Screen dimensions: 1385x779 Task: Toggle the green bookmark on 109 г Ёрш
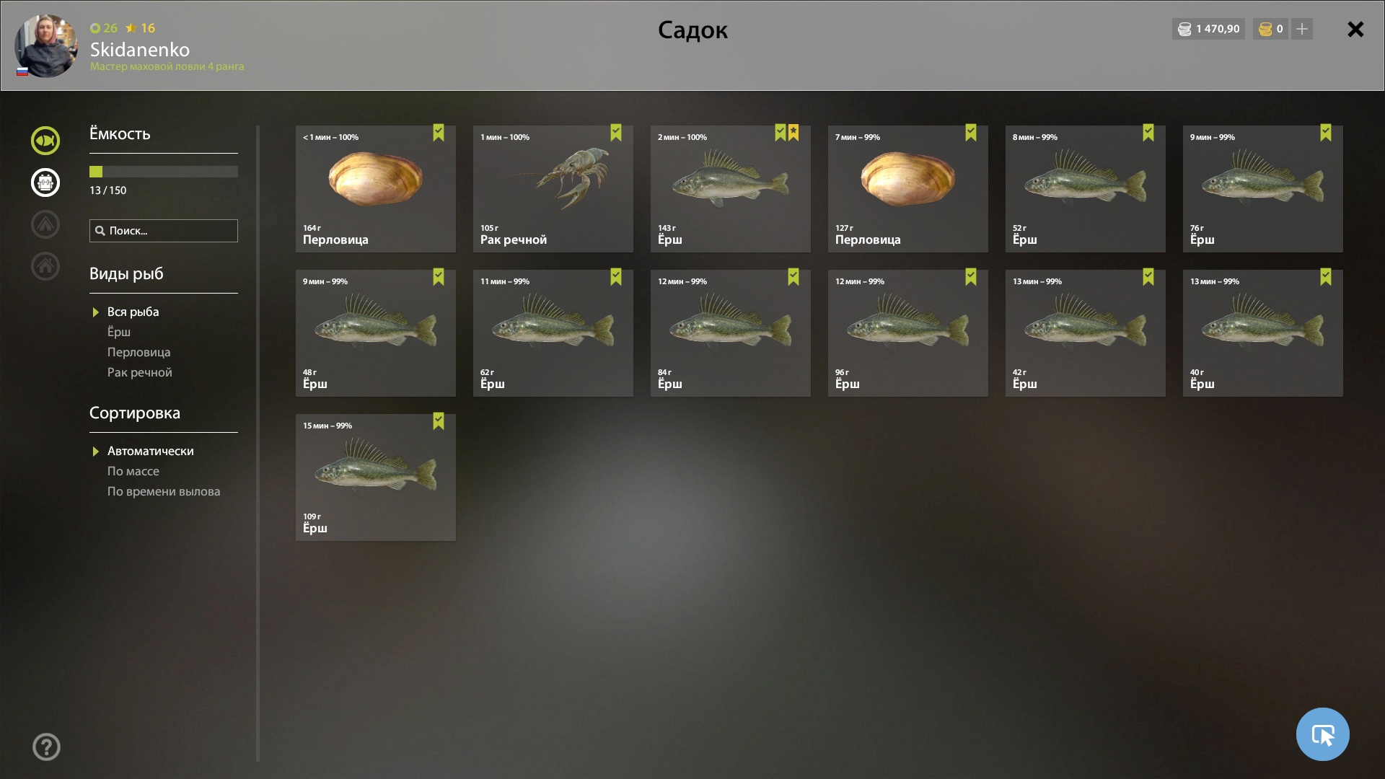(439, 421)
